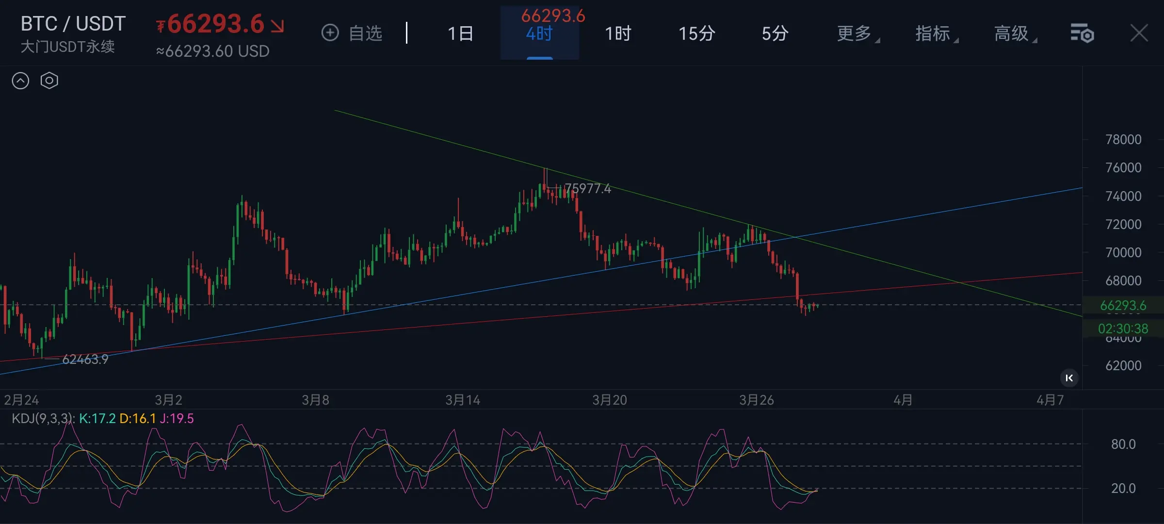Click the red down-arrow price trend icon
1164x524 pixels.
(277, 26)
